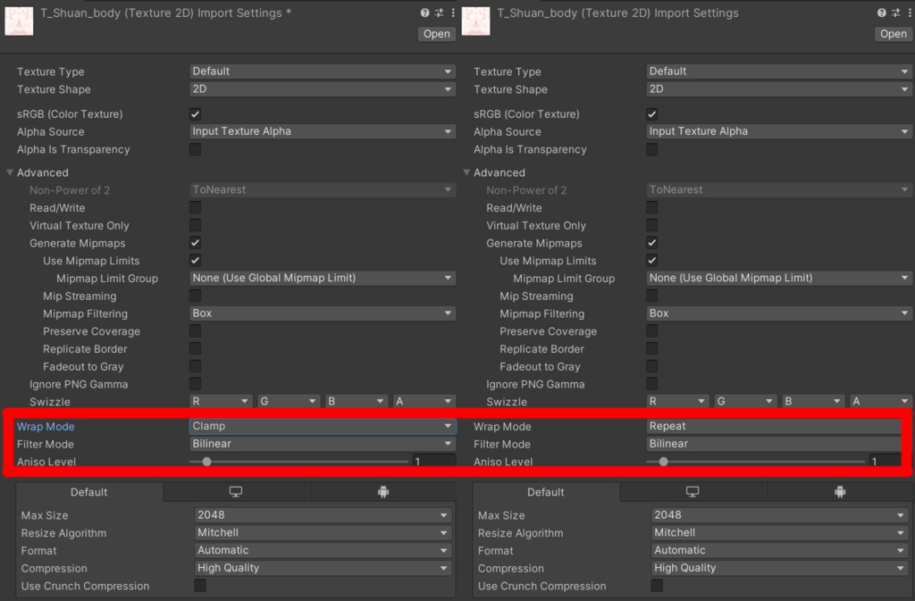Enable Virtual Texture Only in right panel
This screenshot has height=601, width=915.
[x=651, y=225]
